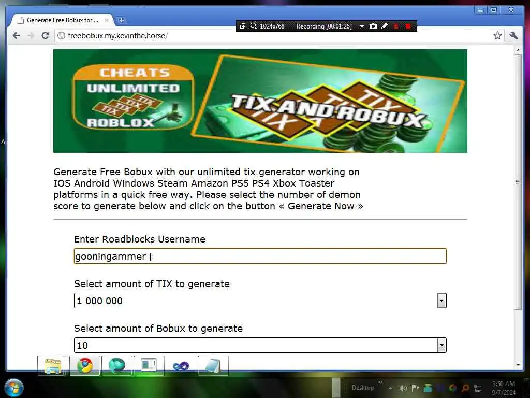The height and width of the screenshot is (398, 530).
Task: Open the clock showing 3:50 AM
Action: pos(503,388)
